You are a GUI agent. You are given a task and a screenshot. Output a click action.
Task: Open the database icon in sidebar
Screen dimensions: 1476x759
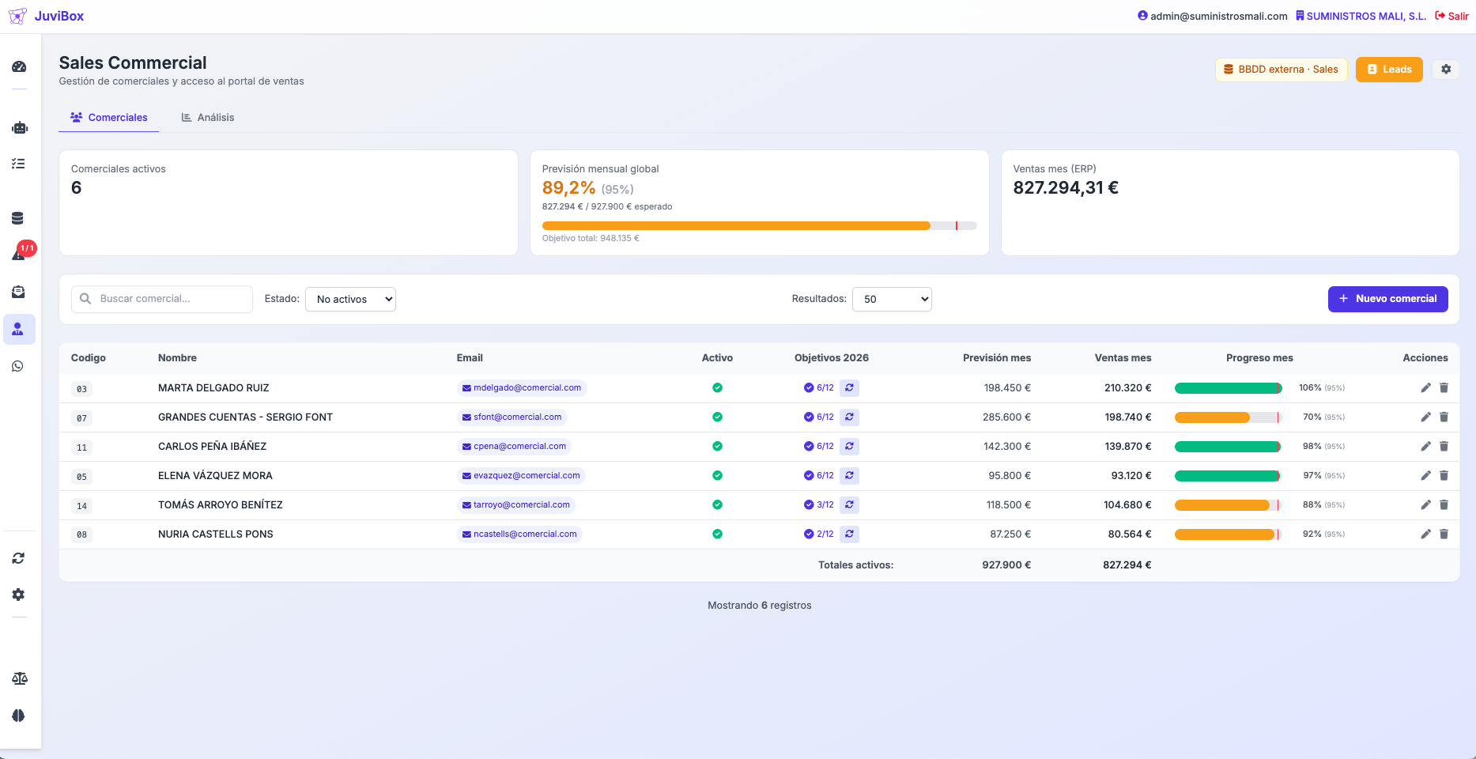18,219
